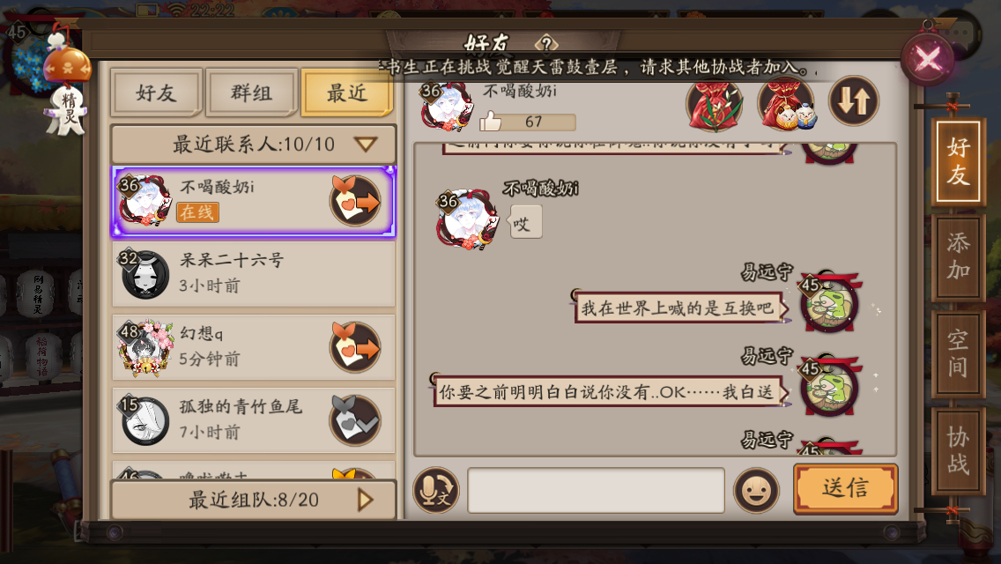Toggle the sent-heart icon for 孤独的青竹鱼尾

(355, 420)
